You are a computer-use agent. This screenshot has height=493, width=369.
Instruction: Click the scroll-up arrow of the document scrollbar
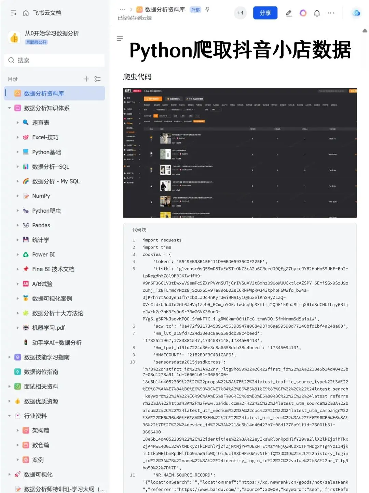click(365, 31)
